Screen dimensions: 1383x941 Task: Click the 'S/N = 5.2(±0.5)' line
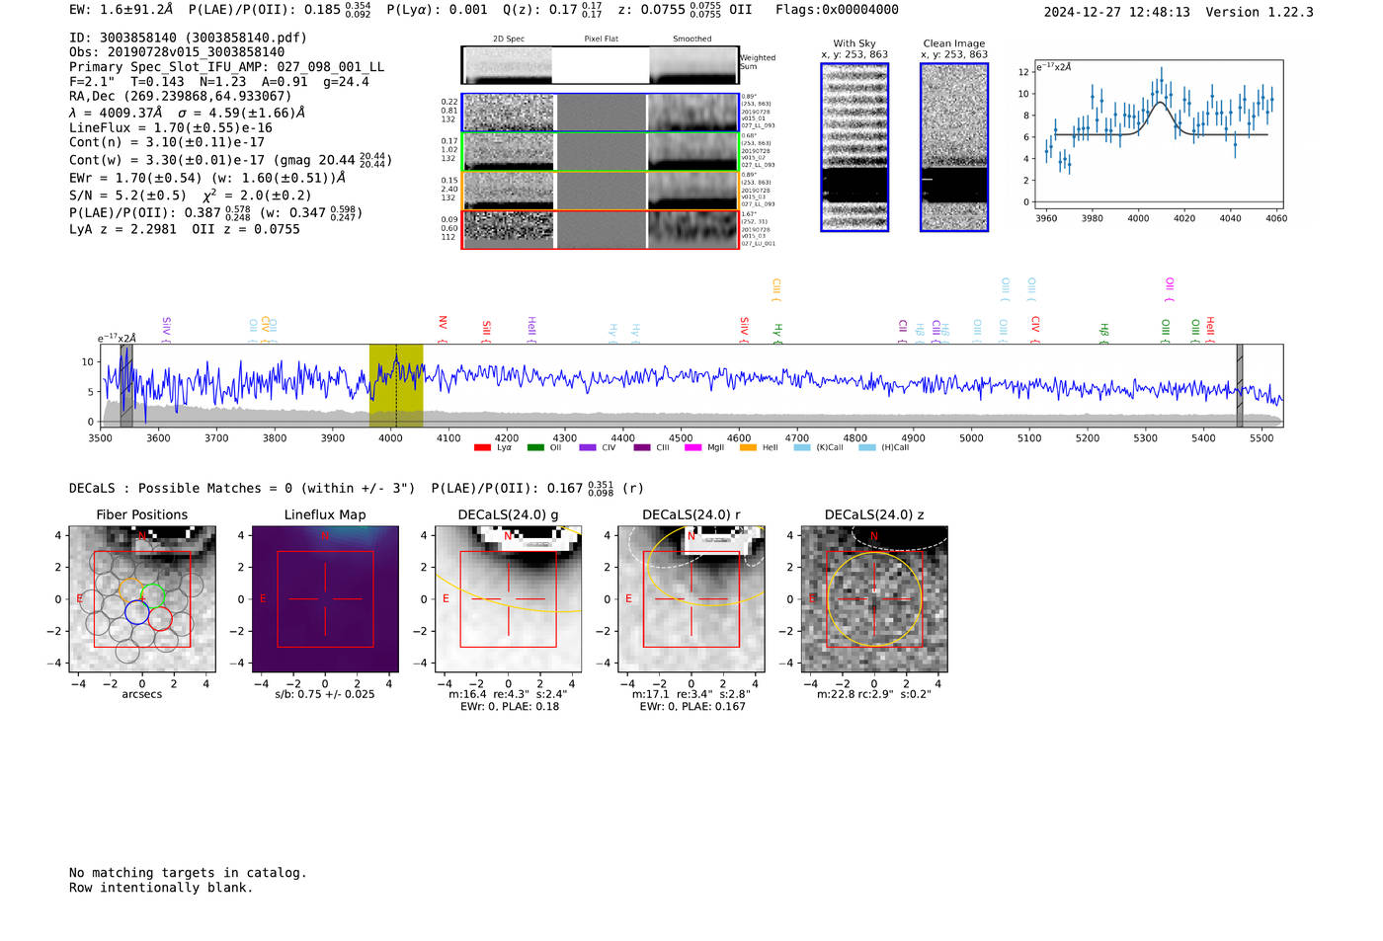pyautogui.click(x=127, y=196)
